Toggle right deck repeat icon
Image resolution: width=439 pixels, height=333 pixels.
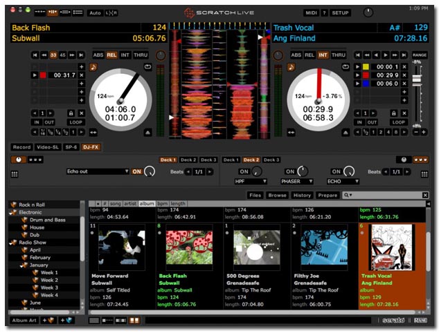pyautogui.click(x=346, y=67)
